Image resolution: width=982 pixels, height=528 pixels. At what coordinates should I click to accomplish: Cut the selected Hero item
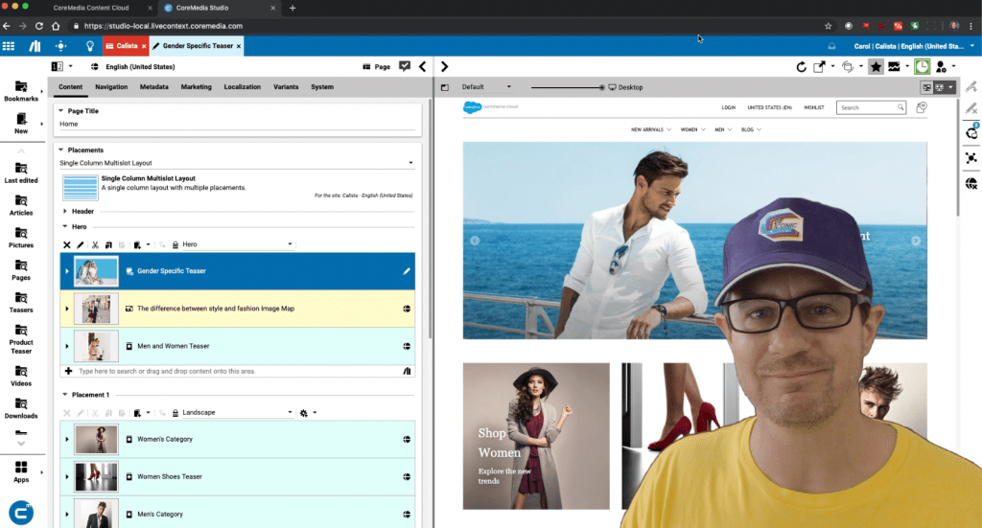pyautogui.click(x=95, y=244)
